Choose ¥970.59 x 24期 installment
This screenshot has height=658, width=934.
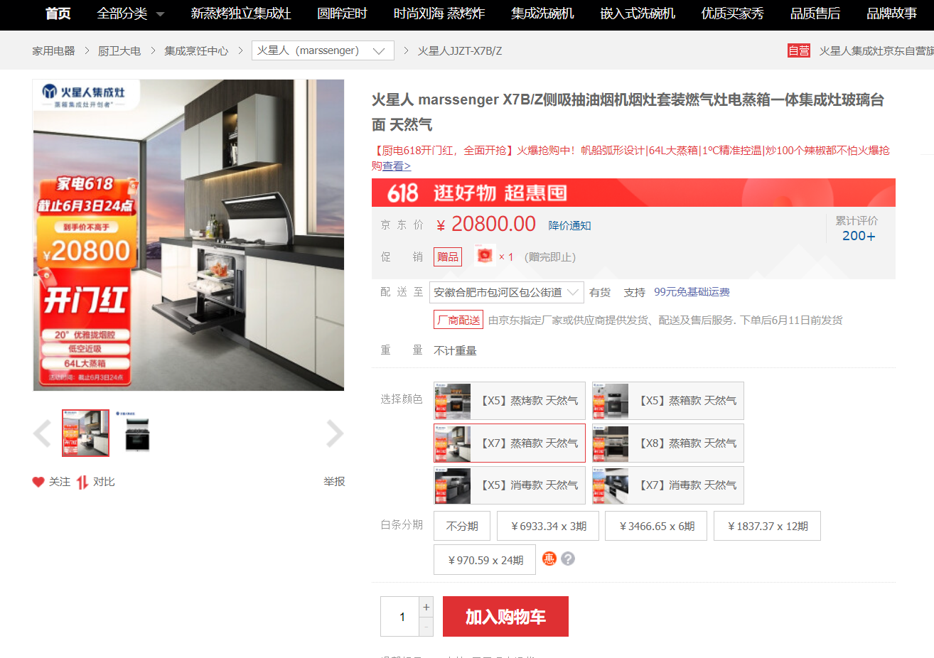(x=485, y=560)
